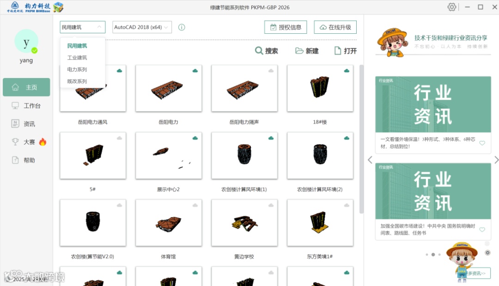Click the home icon in sidebar
The height and width of the screenshot is (286, 499).
click(15, 87)
